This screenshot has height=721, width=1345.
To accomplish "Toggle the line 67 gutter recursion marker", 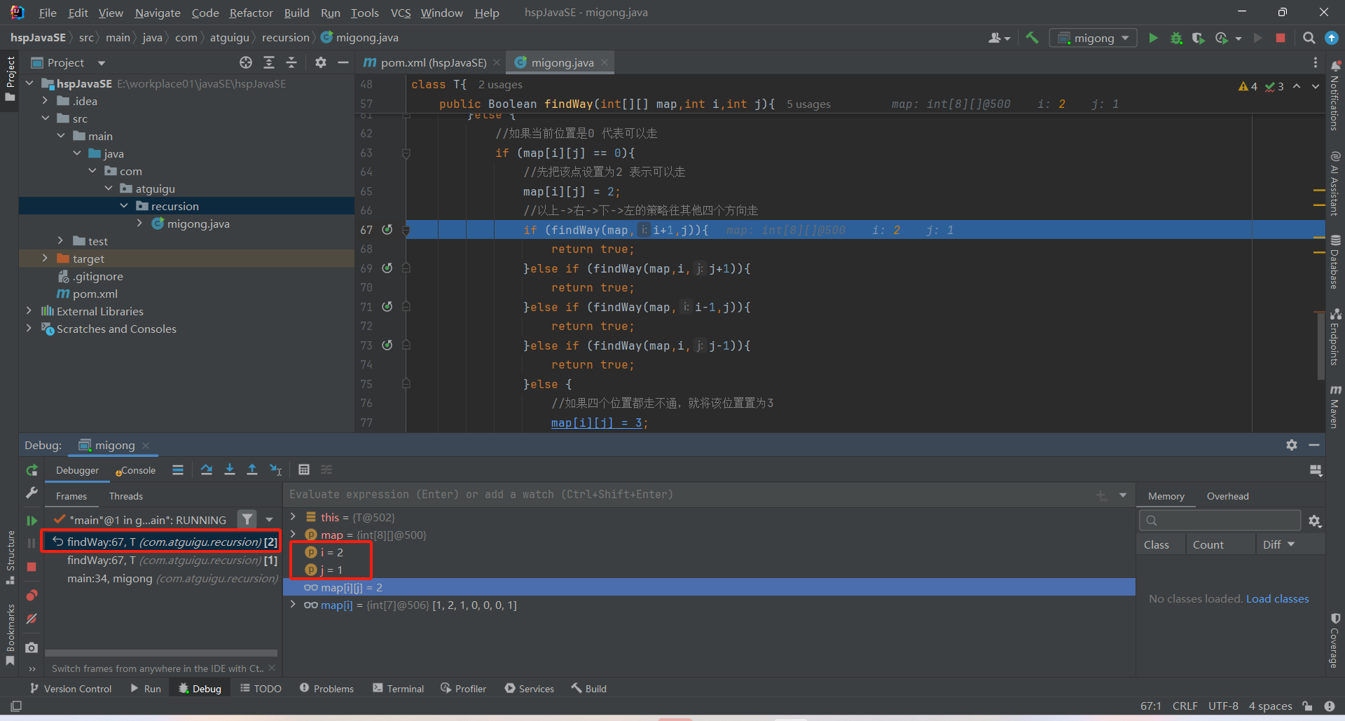I will coord(387,230).
